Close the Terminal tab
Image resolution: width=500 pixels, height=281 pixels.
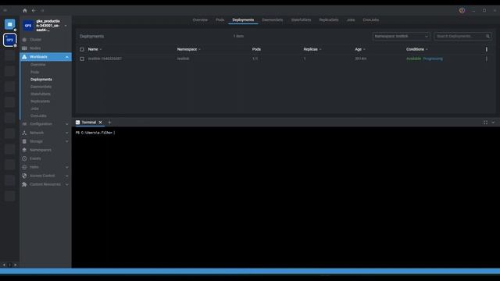coord(100,123)
